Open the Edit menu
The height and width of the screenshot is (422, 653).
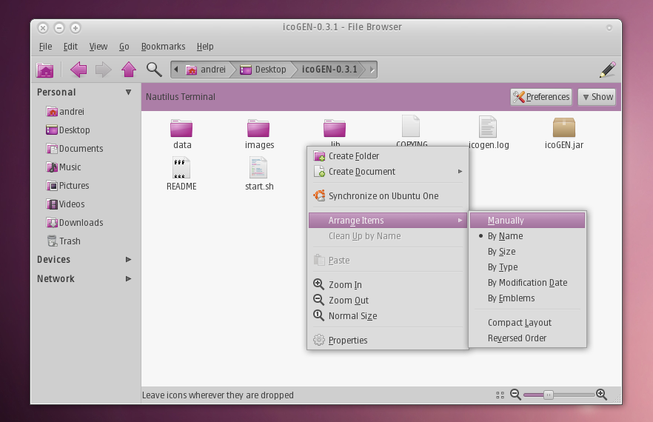click(70, 47)
